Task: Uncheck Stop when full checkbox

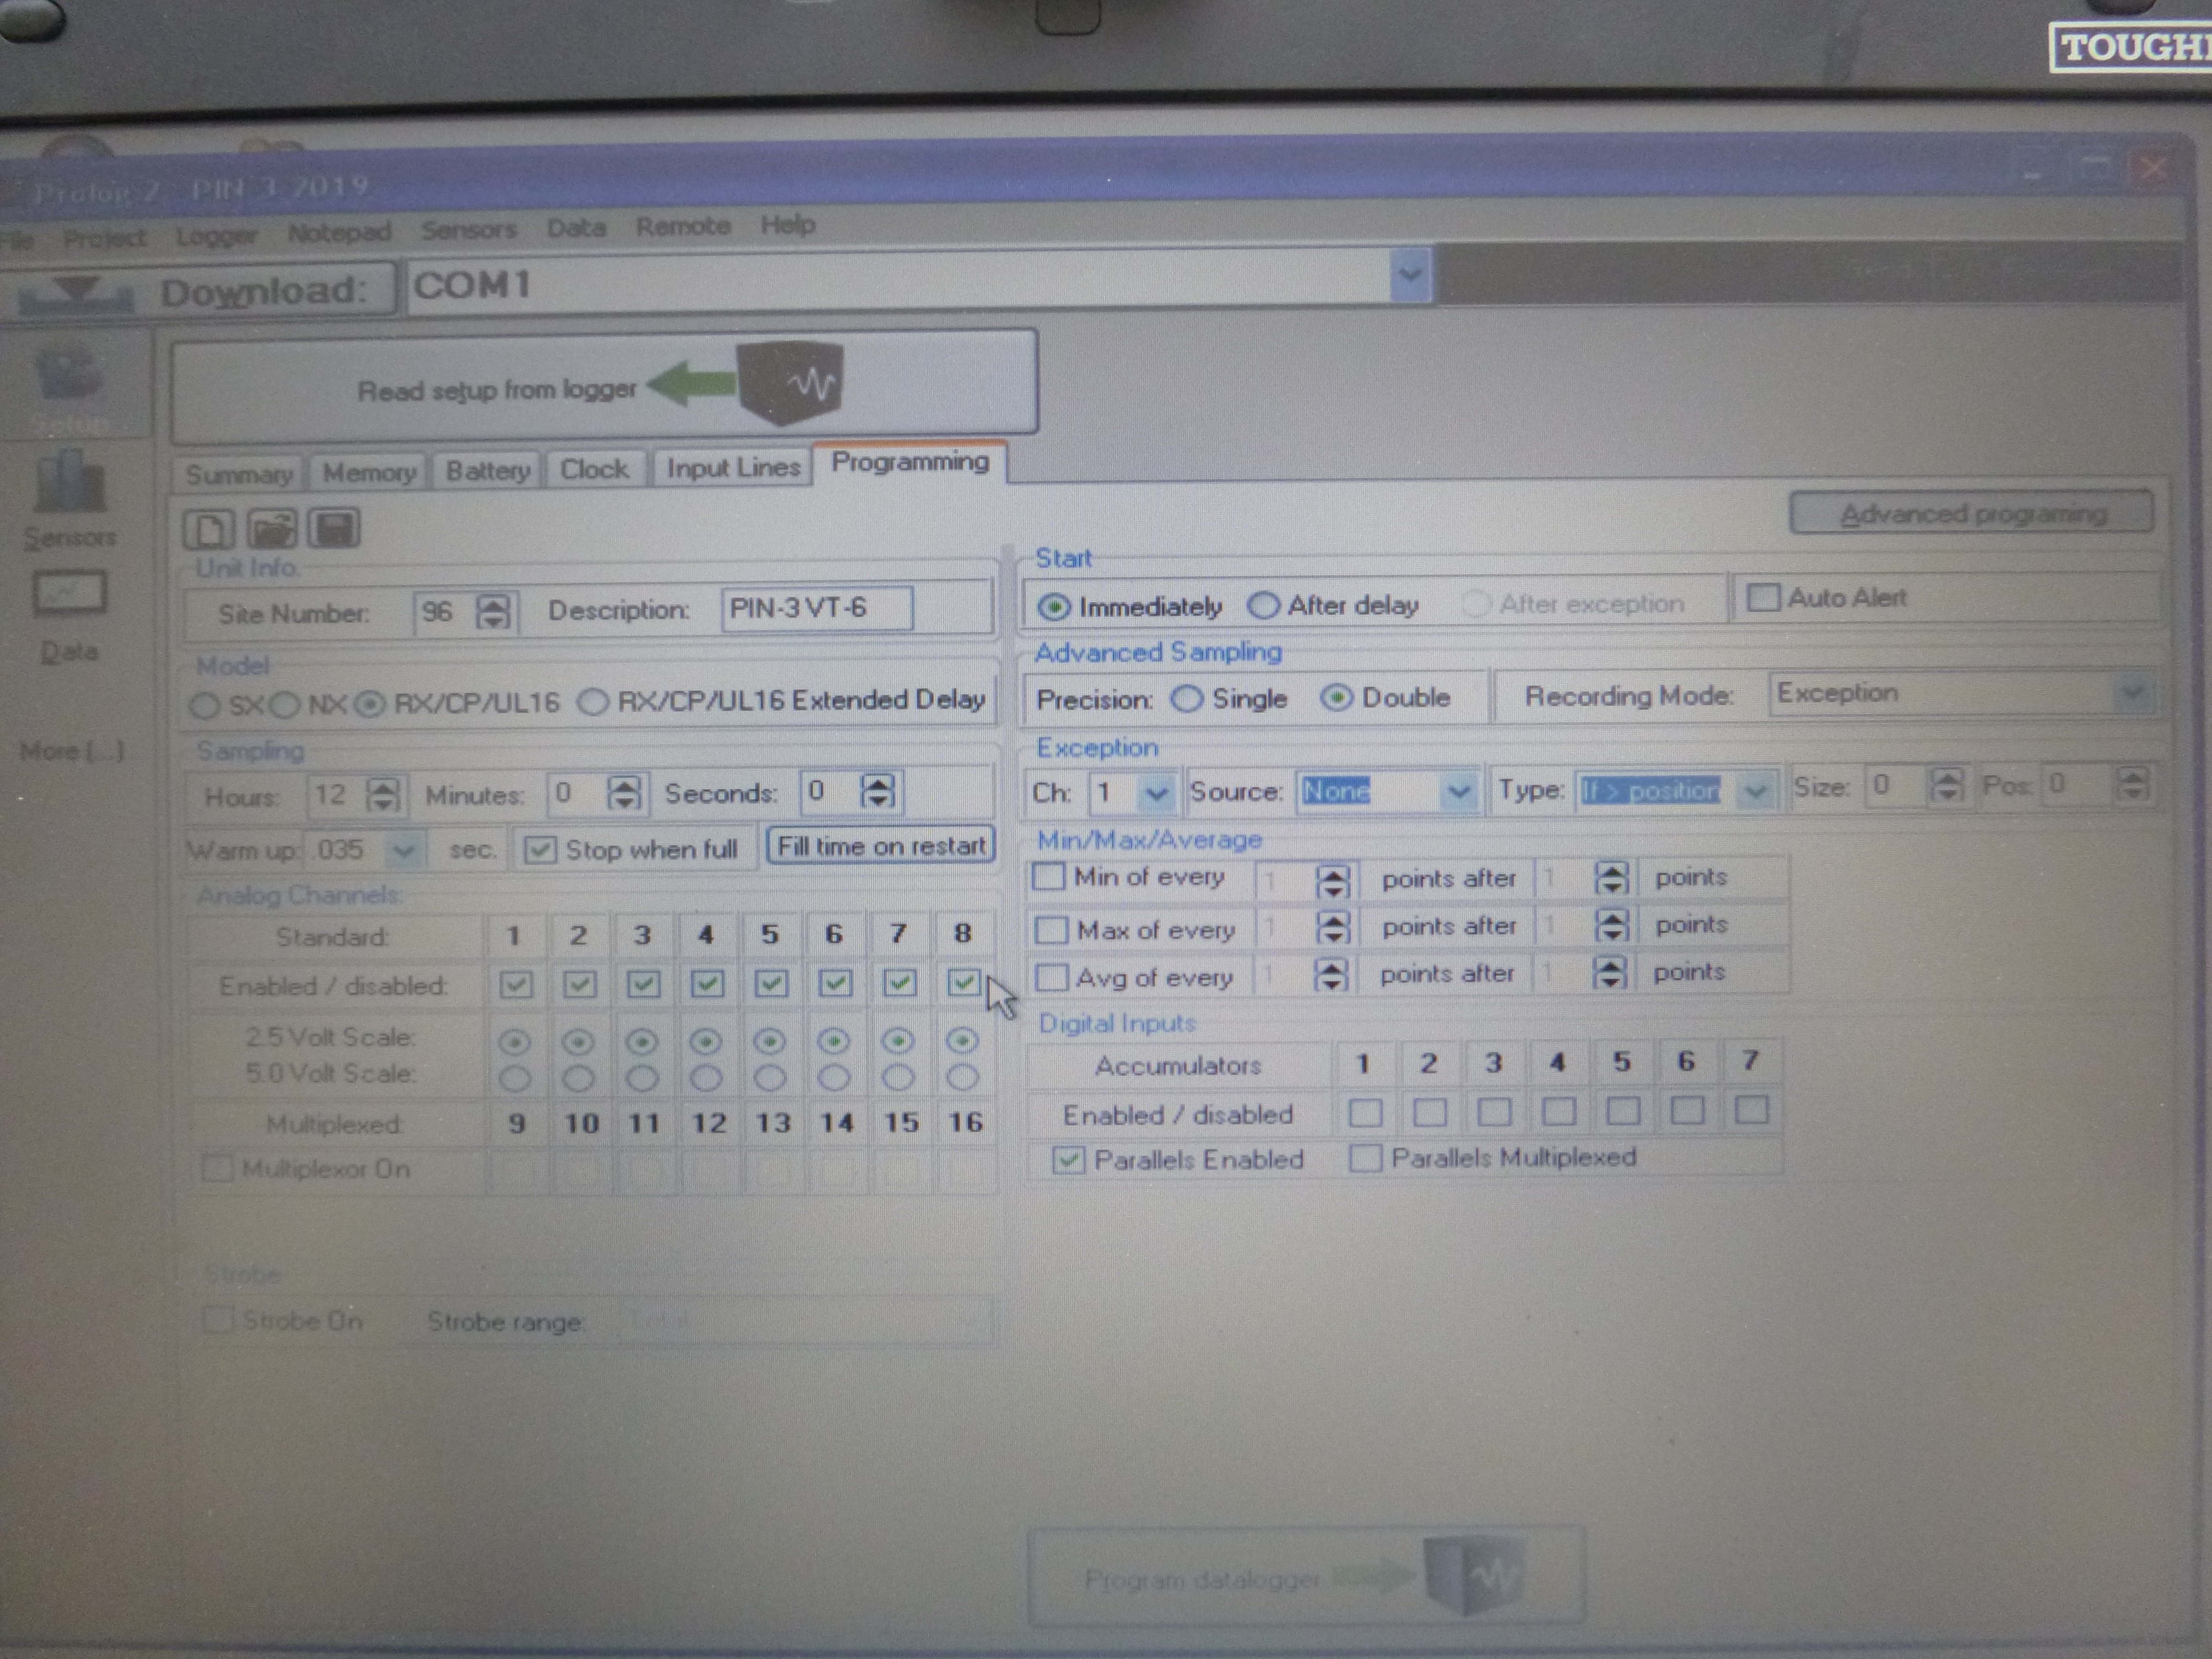Action: tap(540, 850)
